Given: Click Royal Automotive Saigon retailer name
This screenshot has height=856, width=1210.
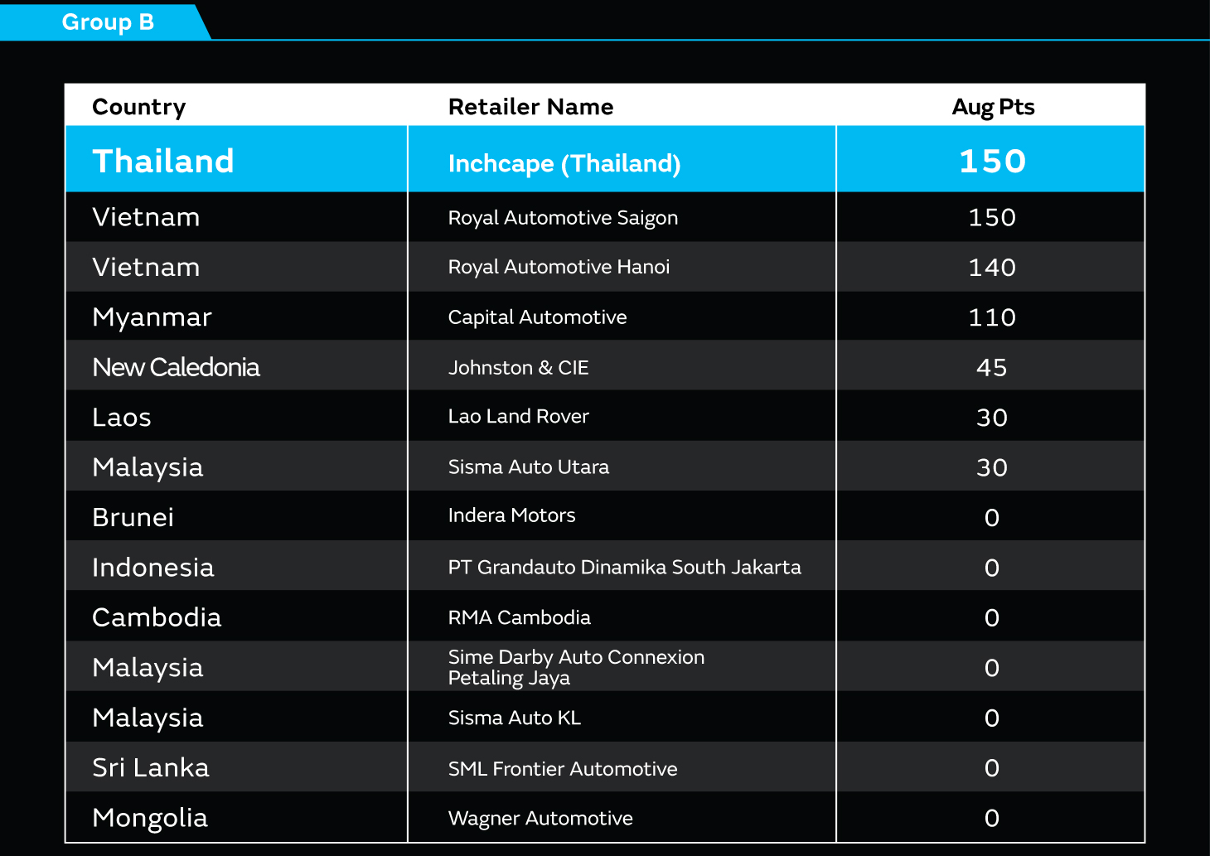Looking at the screenshot, I should pos(563,218).
